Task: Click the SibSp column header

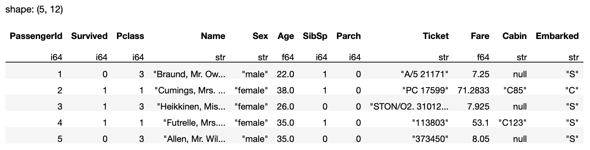Action: [x=315, y=36]
